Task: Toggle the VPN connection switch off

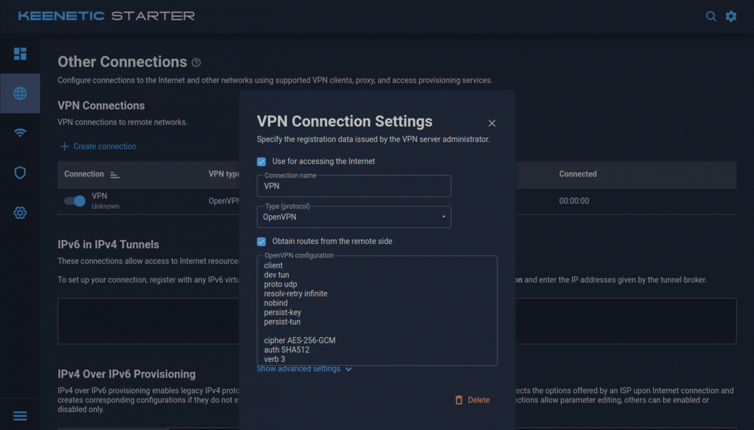Action: tap(75, 201)
